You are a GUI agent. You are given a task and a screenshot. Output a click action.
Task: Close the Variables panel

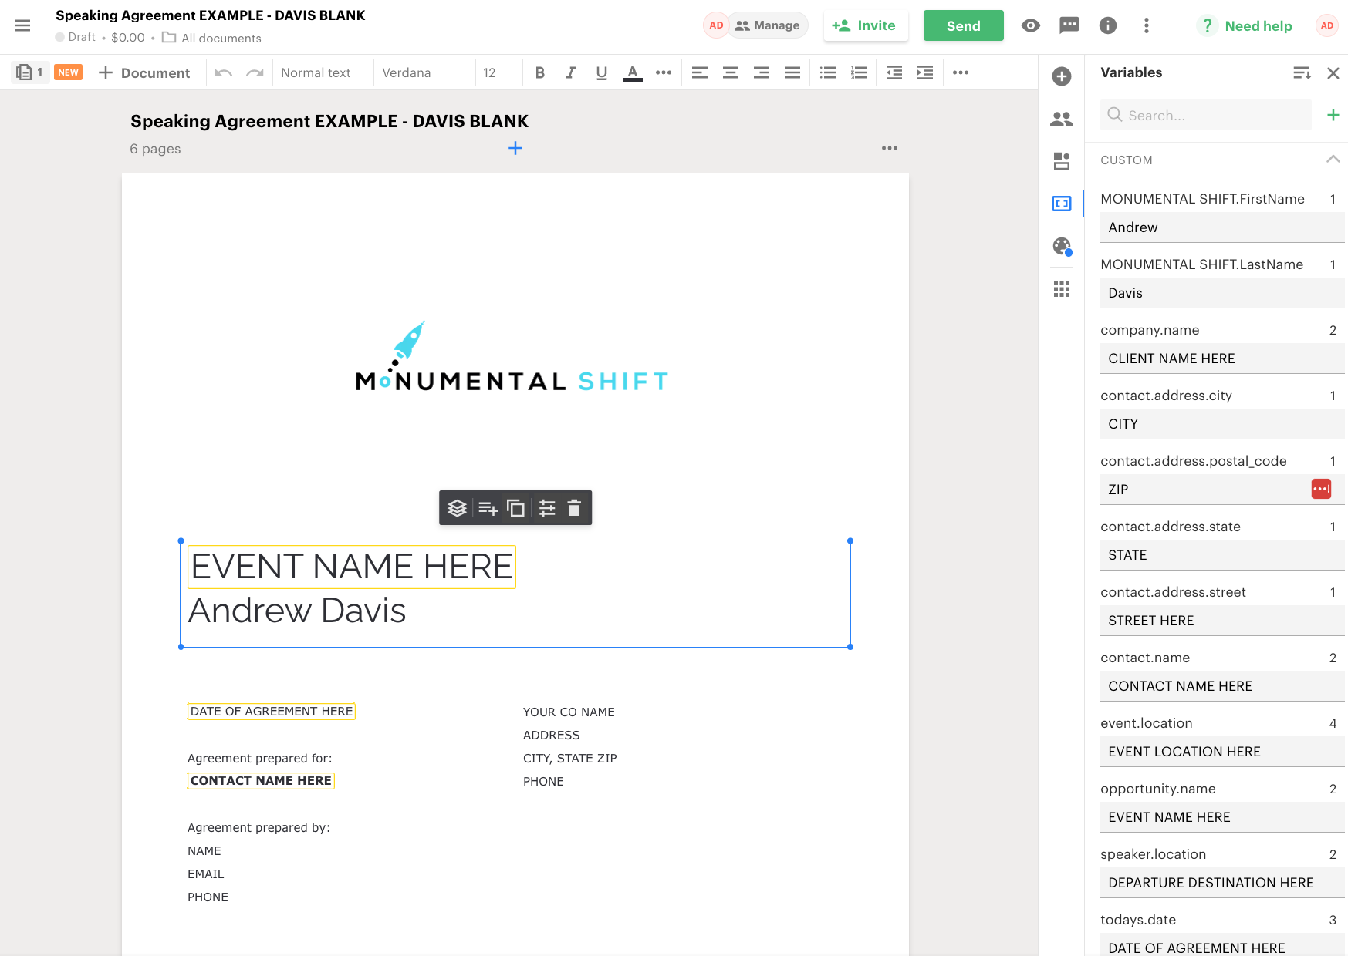1333,73
